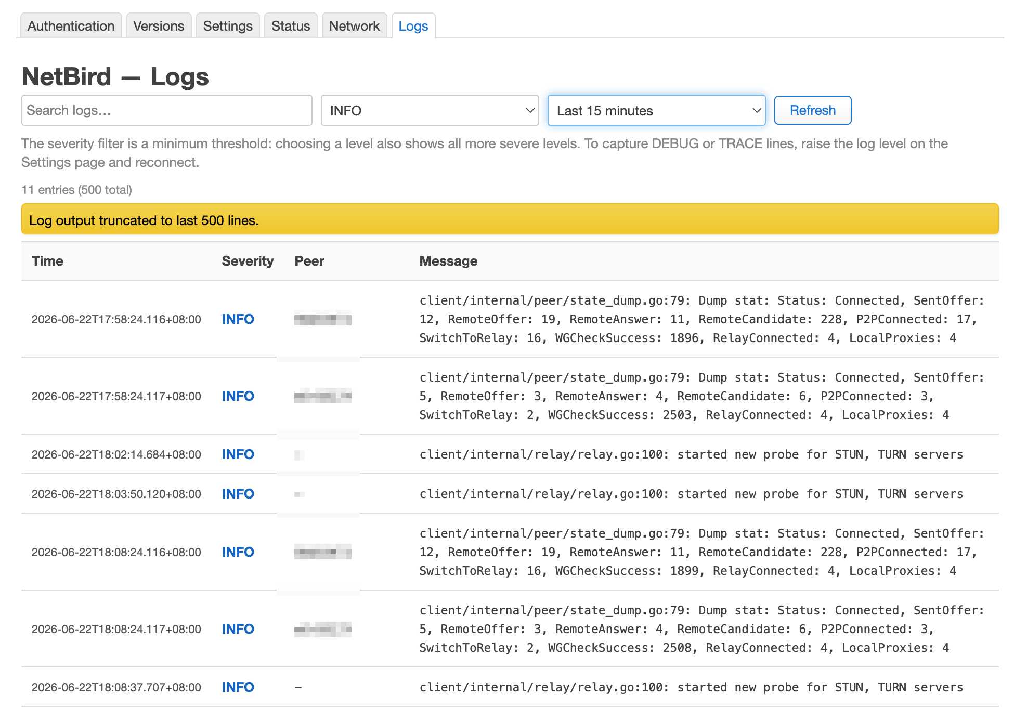Click the Logs tab
Viewport: 1014px width, 707px height.
413,26
